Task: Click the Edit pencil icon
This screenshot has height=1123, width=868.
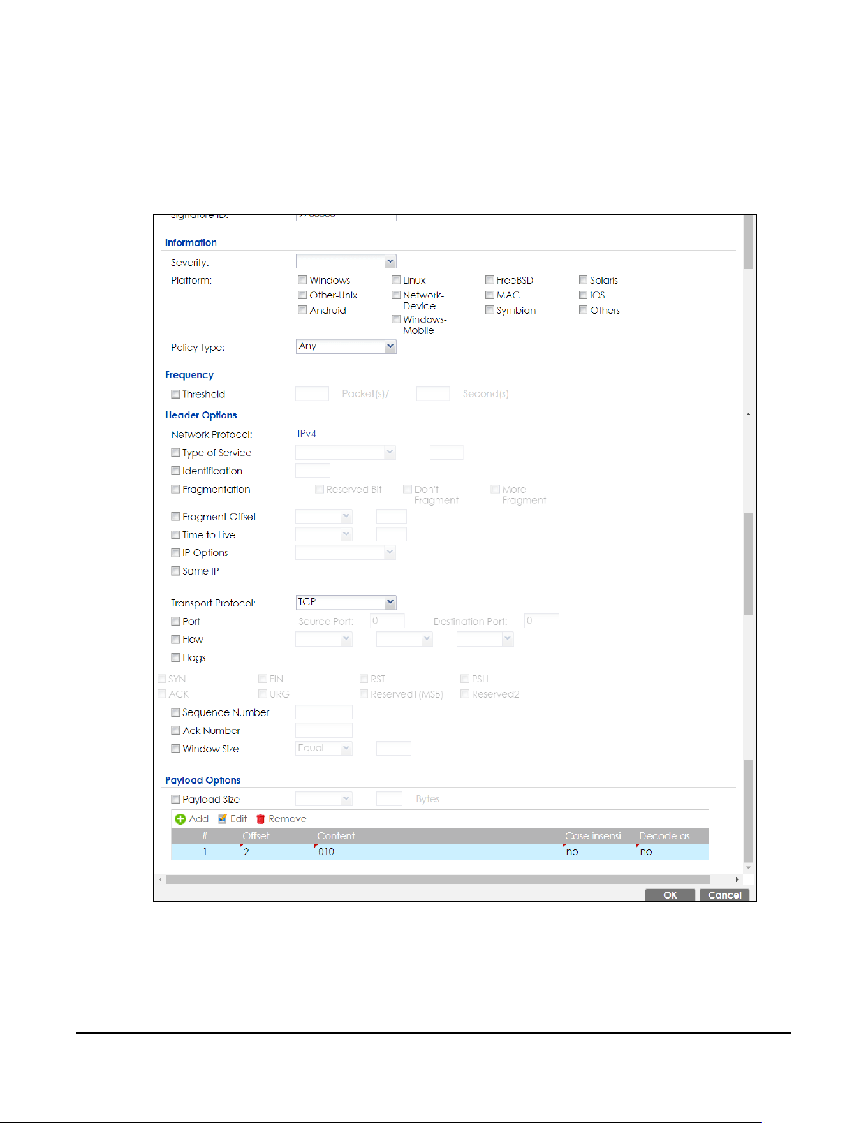Action: [x=223, y=819]
